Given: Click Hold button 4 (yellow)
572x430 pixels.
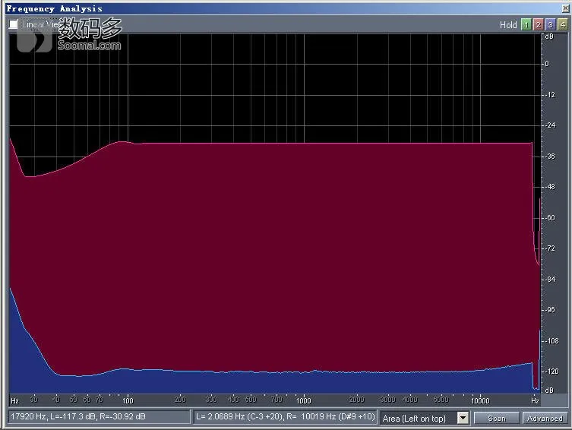Looking at the screenshot, I should 563,24.
